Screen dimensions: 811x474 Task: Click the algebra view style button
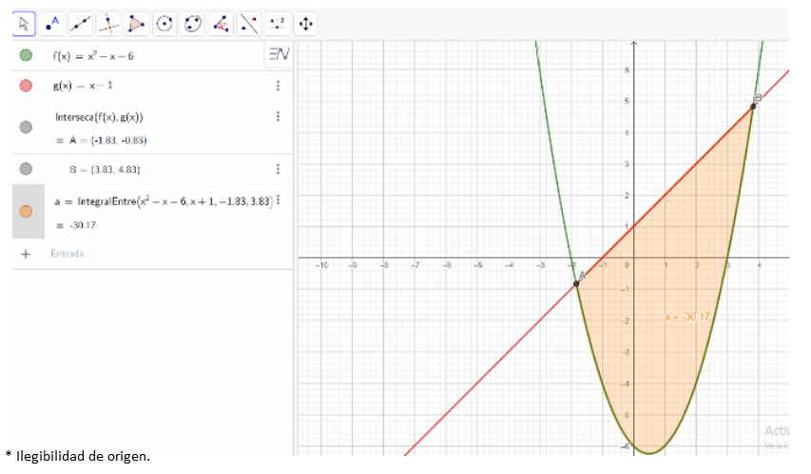pos(279,56)
